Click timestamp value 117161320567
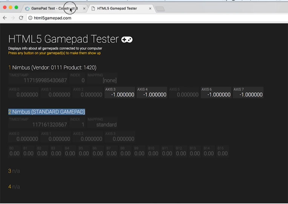The height and width of the screenshot is (204, 288). tap(49, 125)
